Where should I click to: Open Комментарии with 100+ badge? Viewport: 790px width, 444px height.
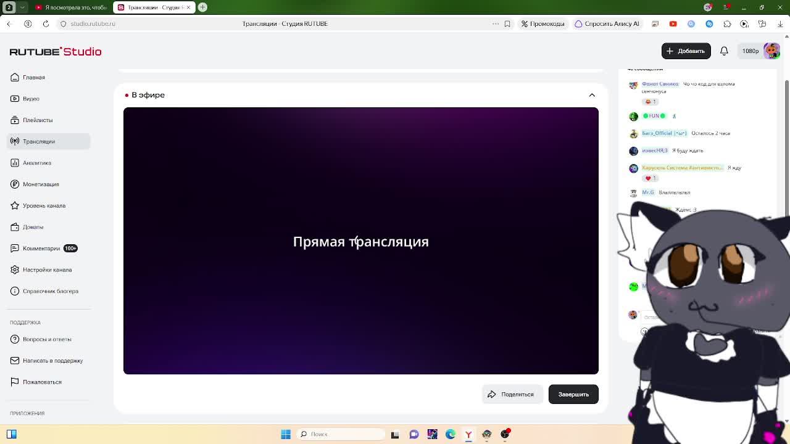tap(49, 249)
